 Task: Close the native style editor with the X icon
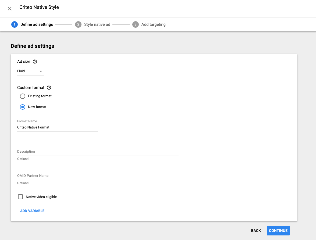pyautogui.click(x=10, y=9)
